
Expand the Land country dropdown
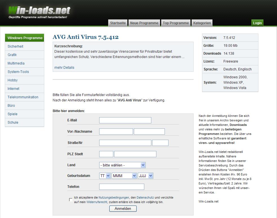(122, 165)
